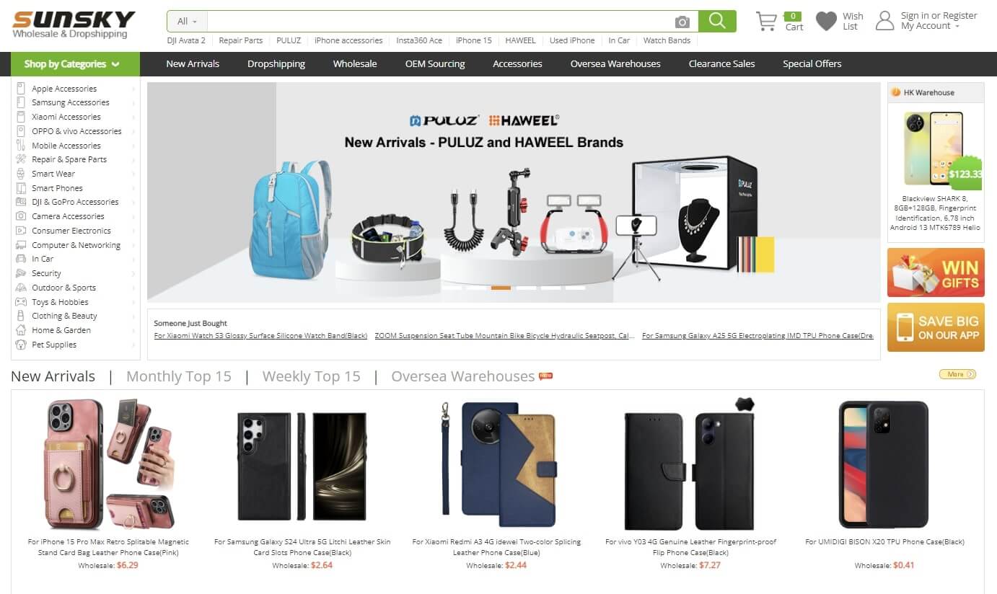
Task: Click the camera image search icon
Action: pyautogui.click(x=682, y=22)
